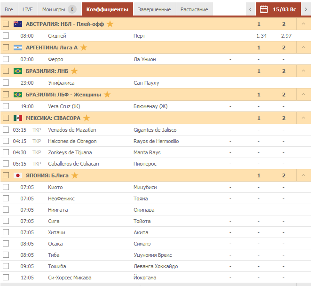Go to previous day arrow
The width and height of the screenshot is (315, 286).
coord(250,9)
